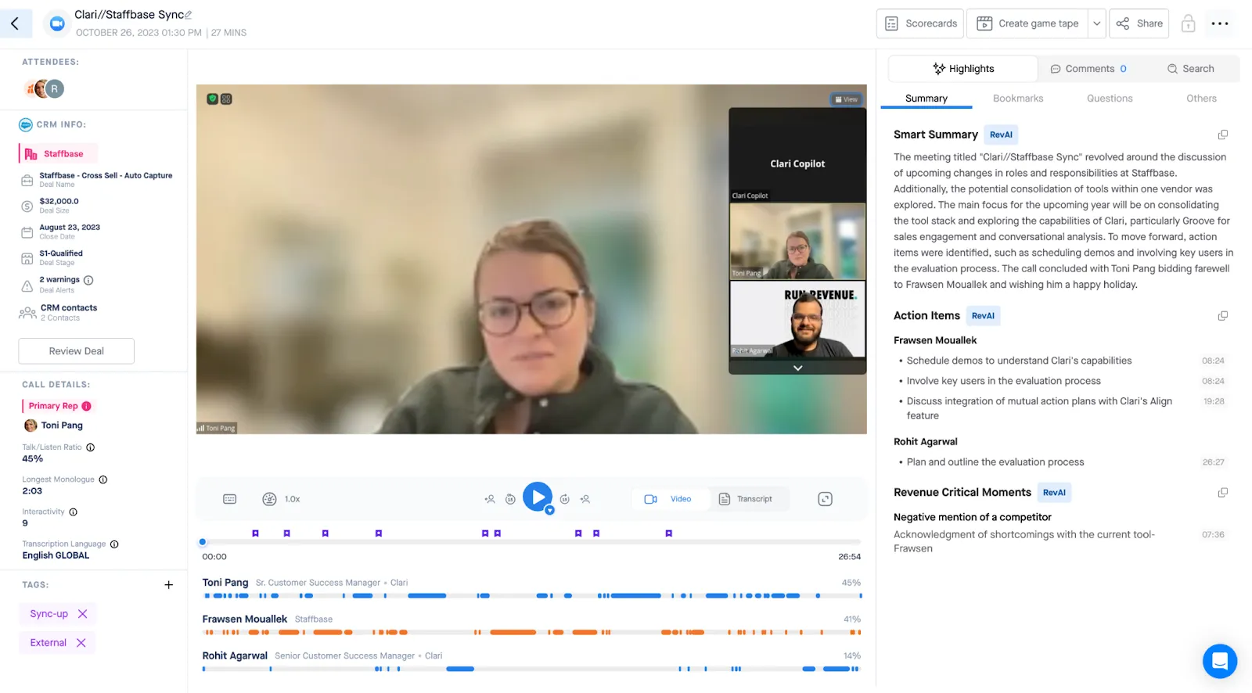The width and height of the screenshot is (1252, 693).
Task: Show Talk/Listen Ratio info tooltip
Action: (90, 447)
